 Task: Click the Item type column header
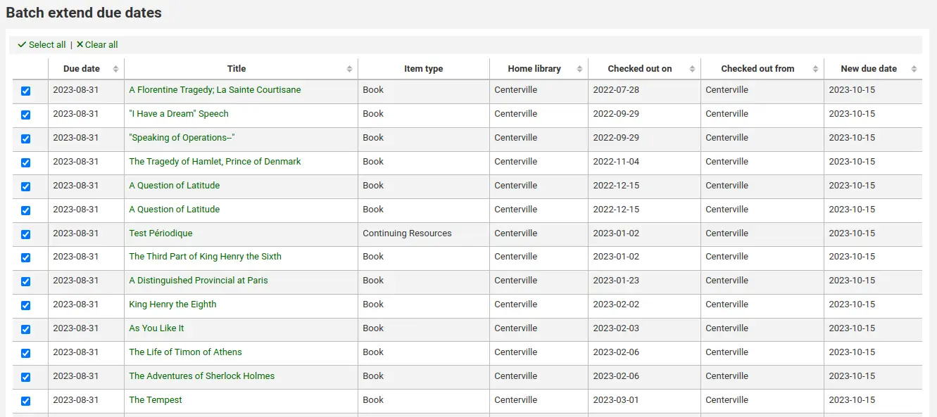(423, 69)
